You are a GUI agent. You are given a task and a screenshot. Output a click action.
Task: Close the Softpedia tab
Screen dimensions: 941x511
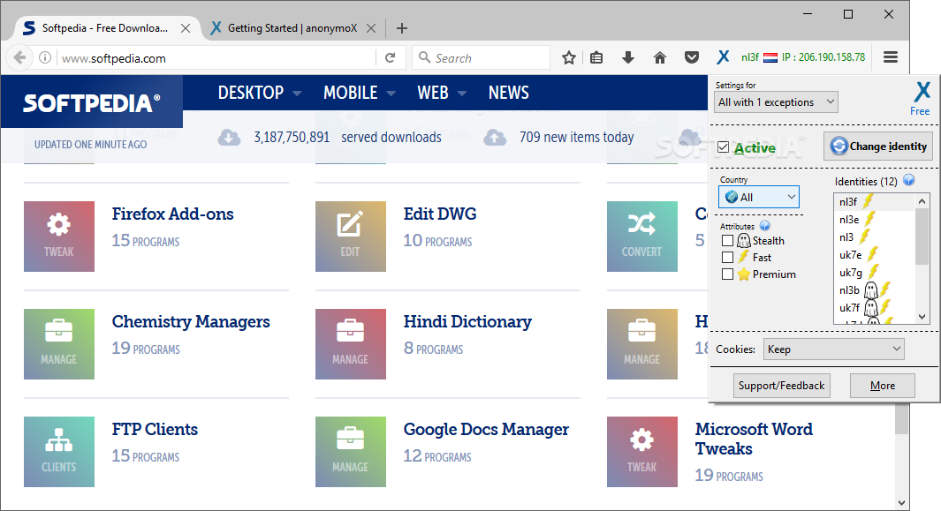[x=186, y=28]
